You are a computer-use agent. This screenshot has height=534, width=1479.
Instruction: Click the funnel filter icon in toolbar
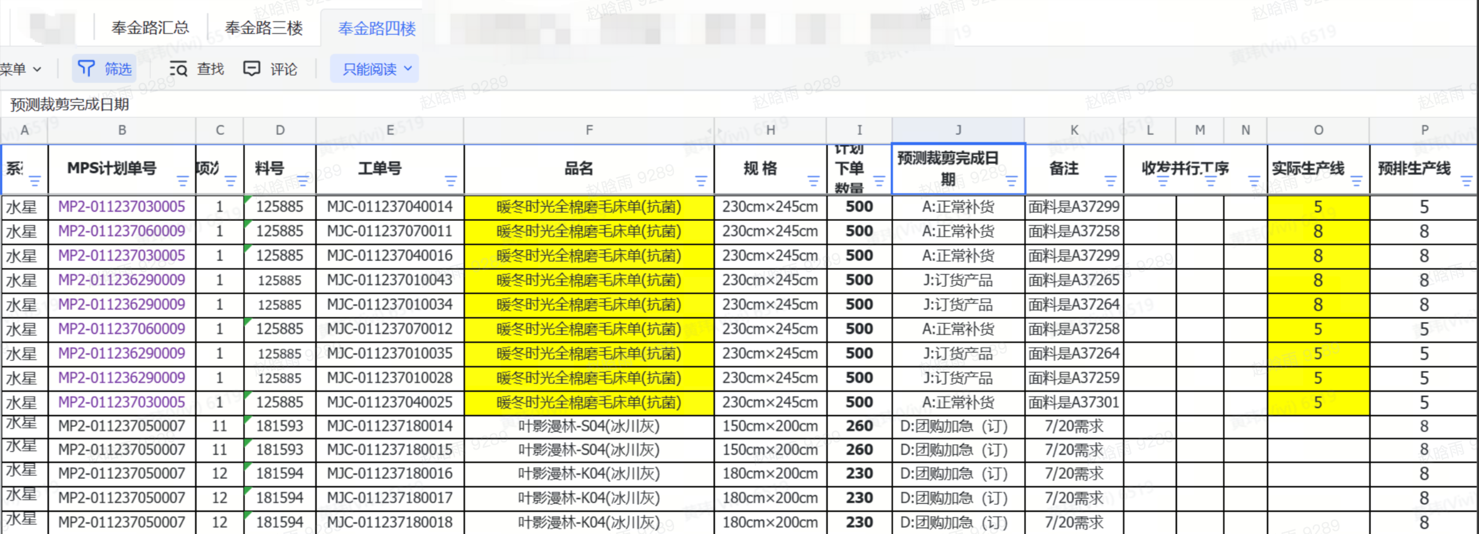(x=86, y=69)
